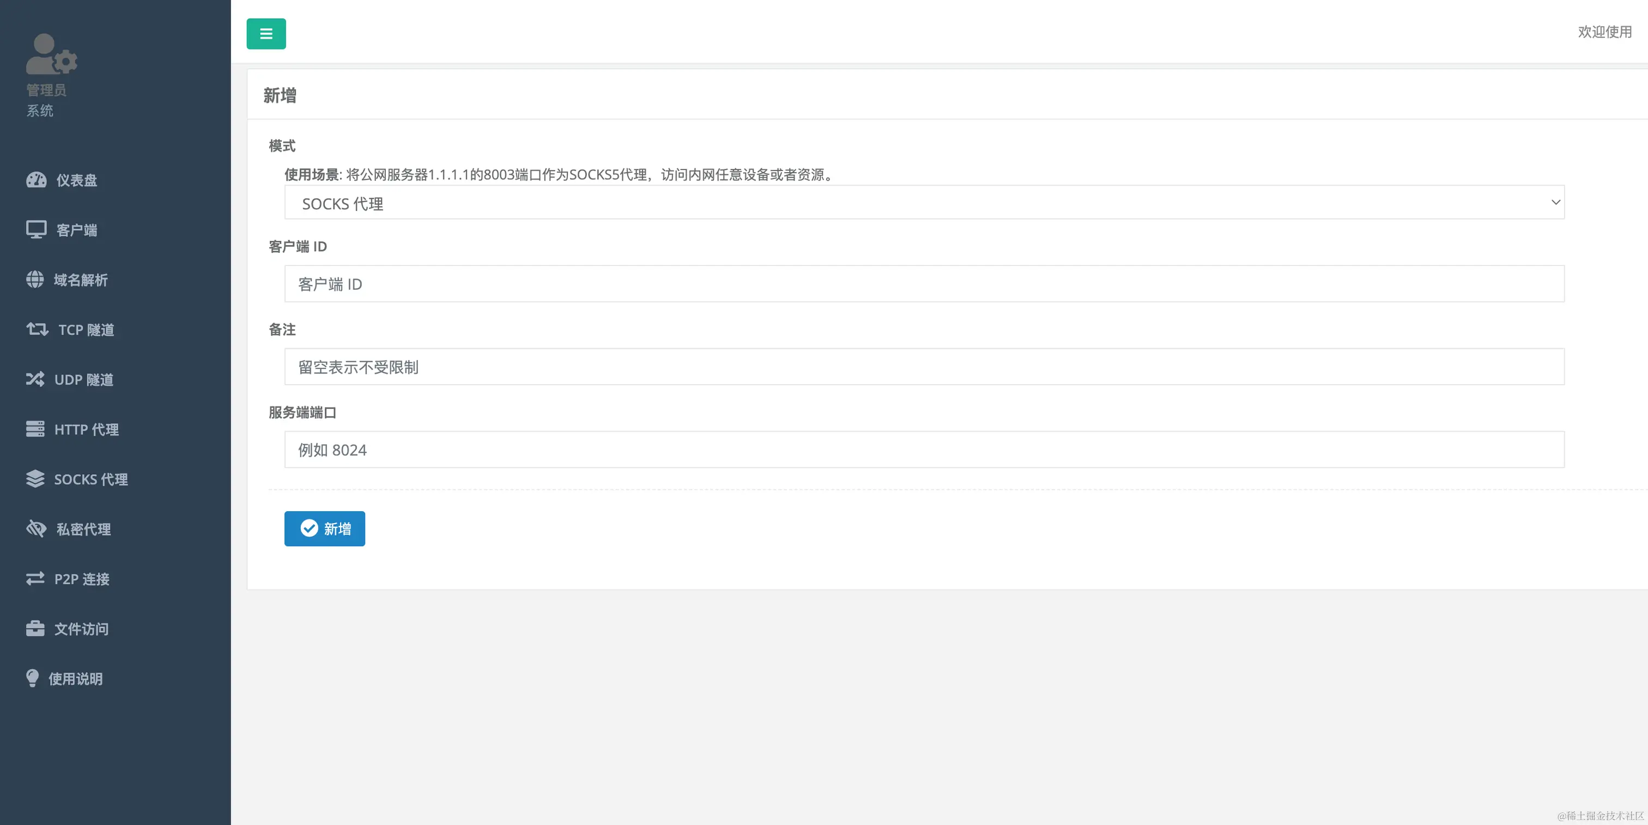Toggle sidebar with green hamburger button
1648x825 pixels.
[266, 34]
